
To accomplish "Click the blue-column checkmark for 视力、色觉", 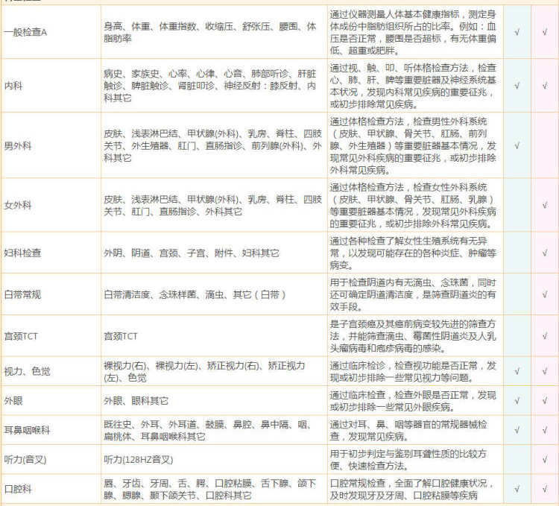I will (x=517, y=371).
